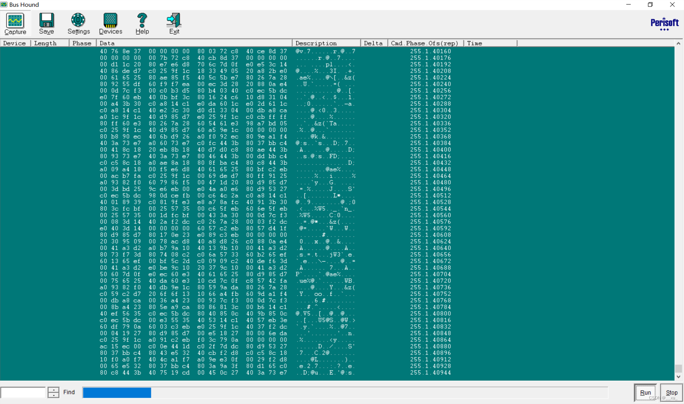The height and width of the screenshot is (404, 684).
Task: Click the Cmd.Phase.Ofs(rep) column header
Action: tap(425, 43)
